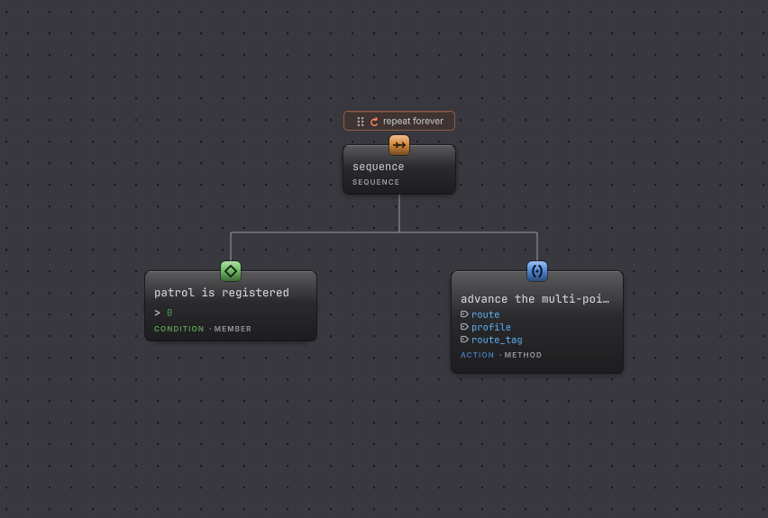The height and width of the screenshot is (518, 768).
Task: Grab the dotted grip handle on repeat forever
Action: coord(361,122)
